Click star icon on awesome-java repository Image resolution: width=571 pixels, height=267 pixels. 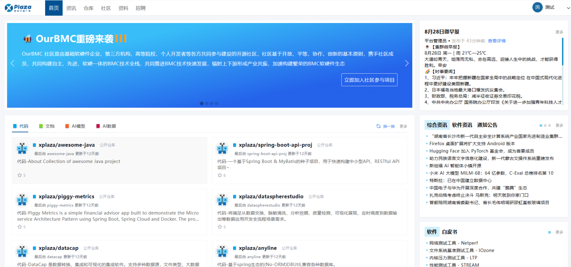(x=20, y=176)
